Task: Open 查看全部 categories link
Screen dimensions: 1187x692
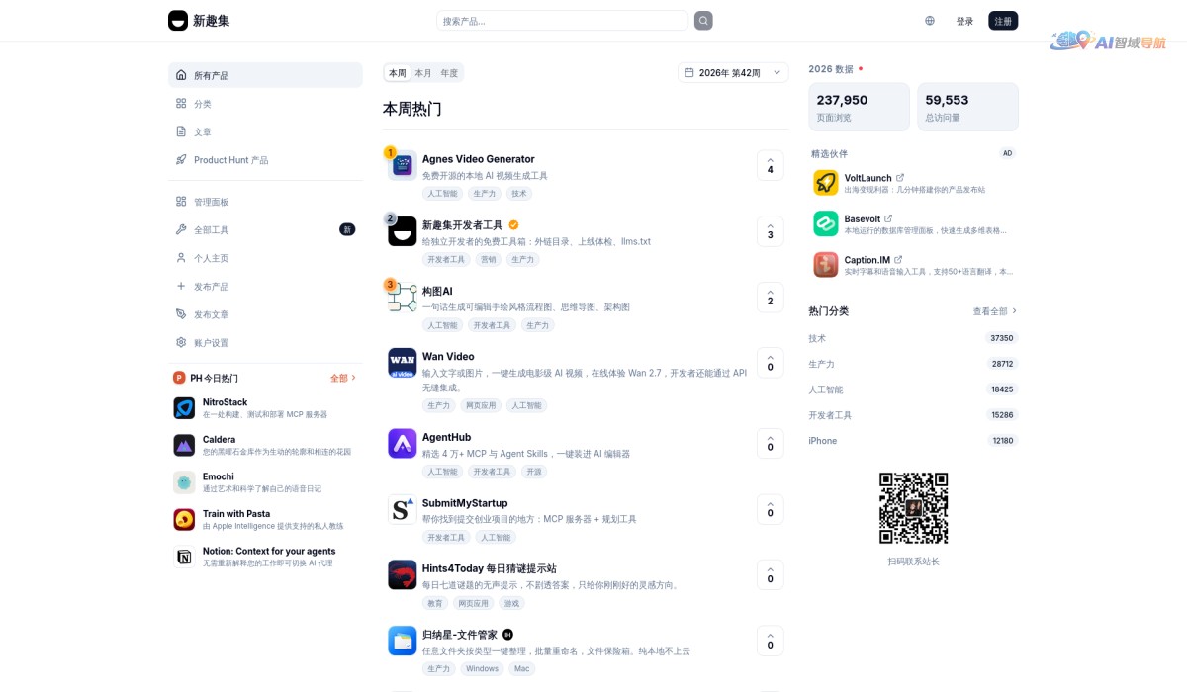Action: point(995,311)
